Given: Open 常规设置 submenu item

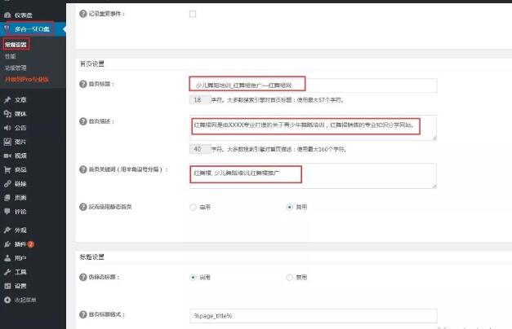Looking at the screenshot, I should click(x=16, y=45).
